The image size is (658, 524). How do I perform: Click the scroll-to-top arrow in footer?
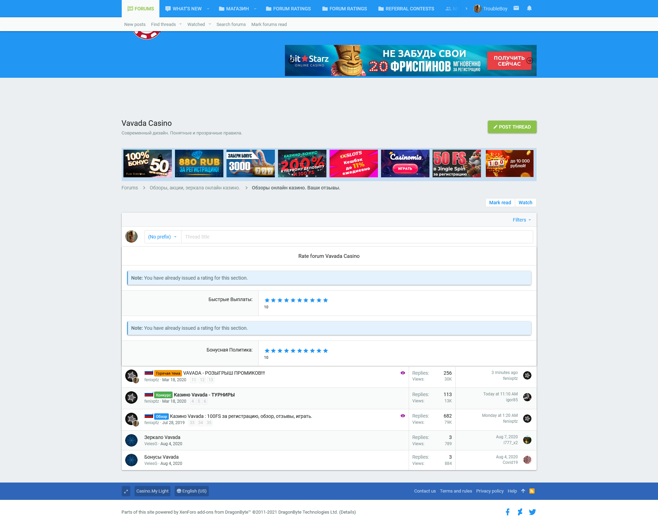[523, 491]
